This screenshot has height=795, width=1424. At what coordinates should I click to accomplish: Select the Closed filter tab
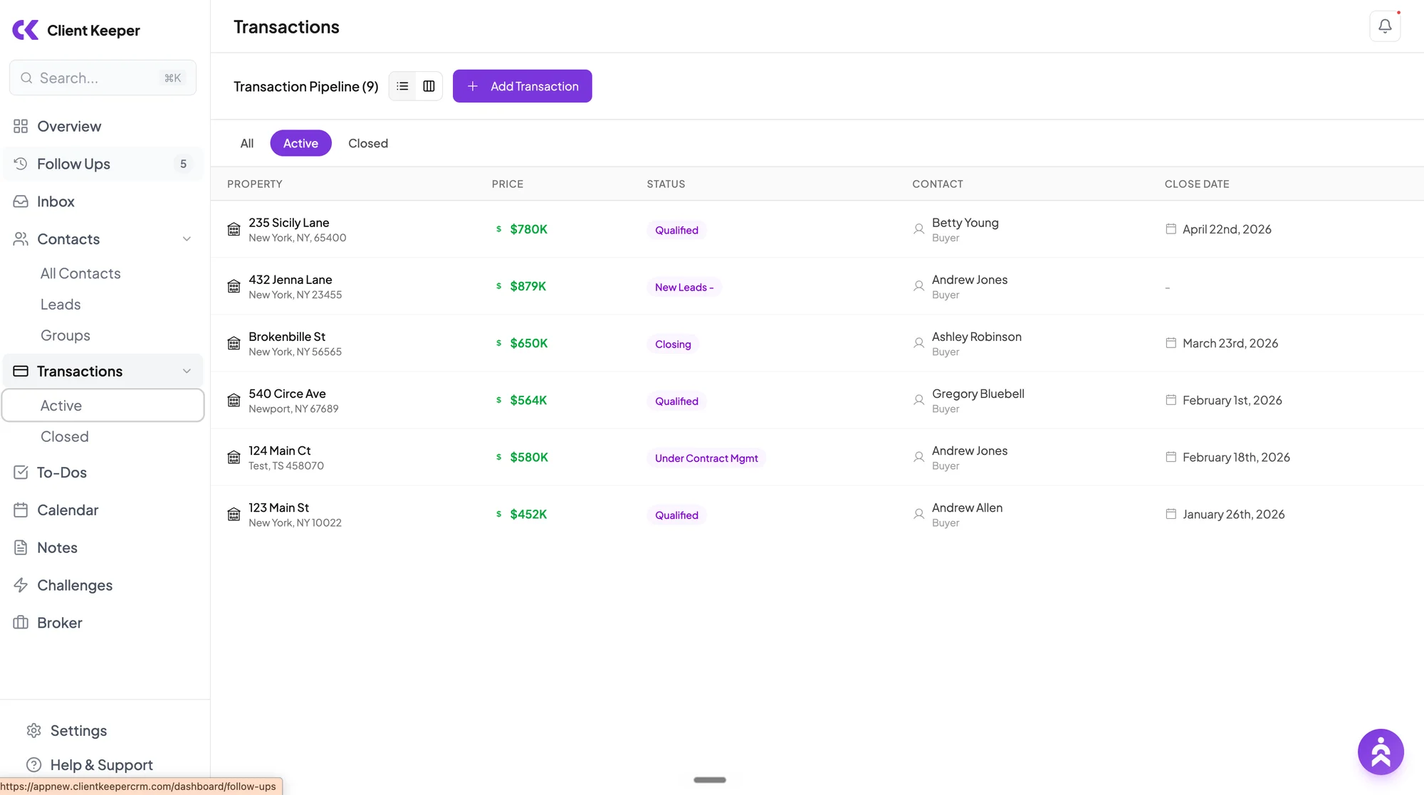click(368, 143)
